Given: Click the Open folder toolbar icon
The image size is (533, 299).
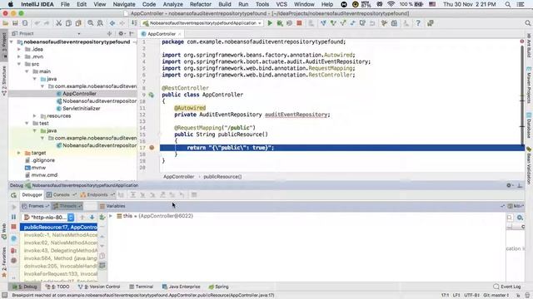Looking at the screenshot, I should [x=6, y=23].
